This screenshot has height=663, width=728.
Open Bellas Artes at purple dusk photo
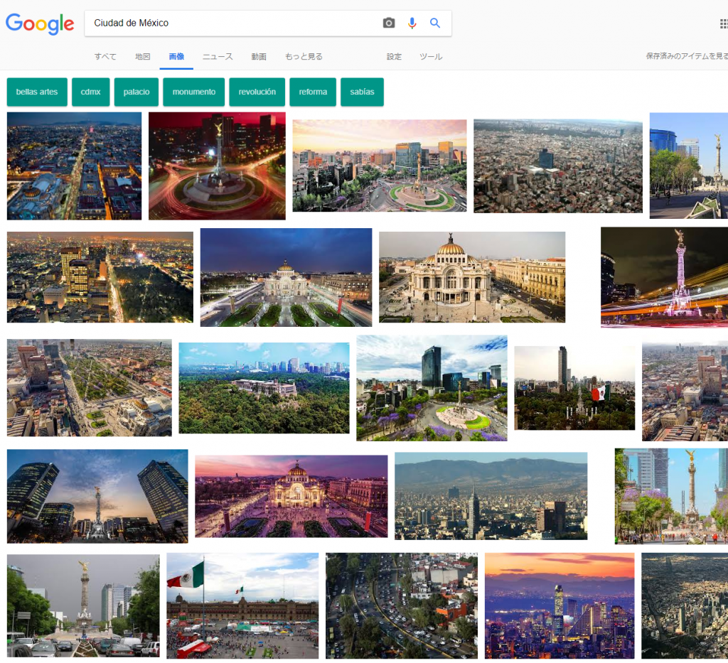(291, 496)
